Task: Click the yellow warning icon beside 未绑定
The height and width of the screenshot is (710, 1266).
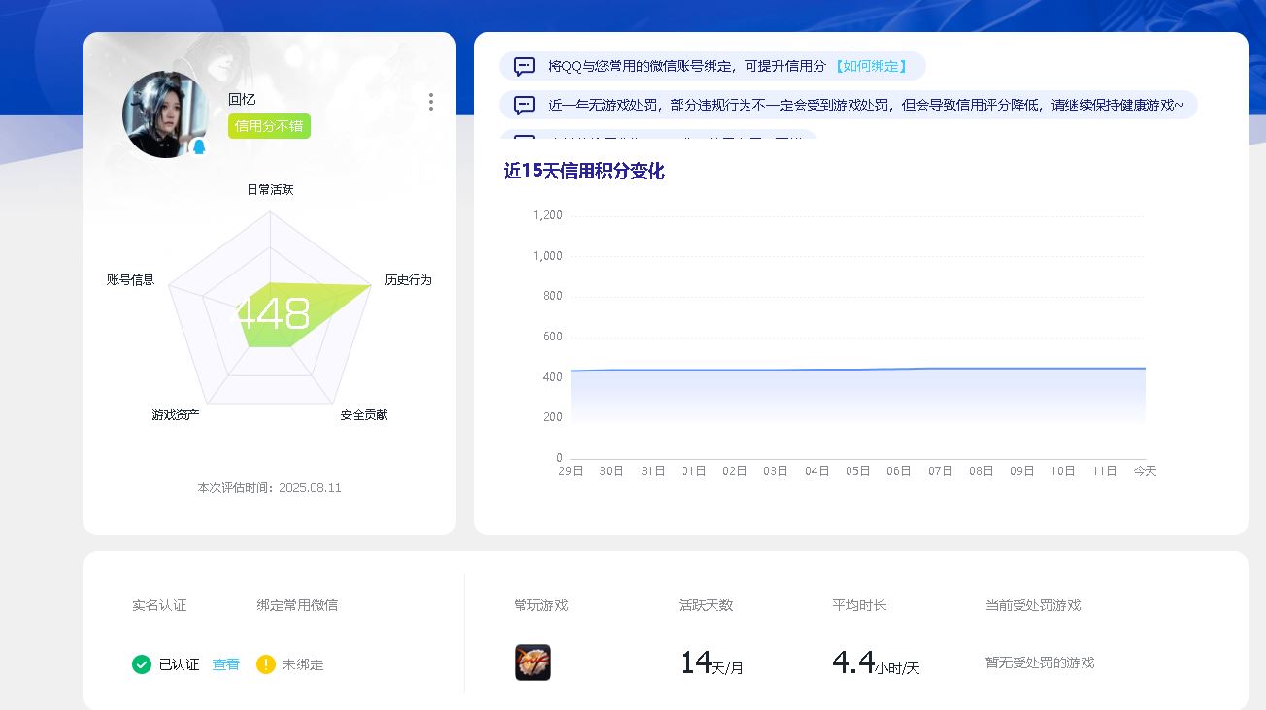Action: click(266, 664)
